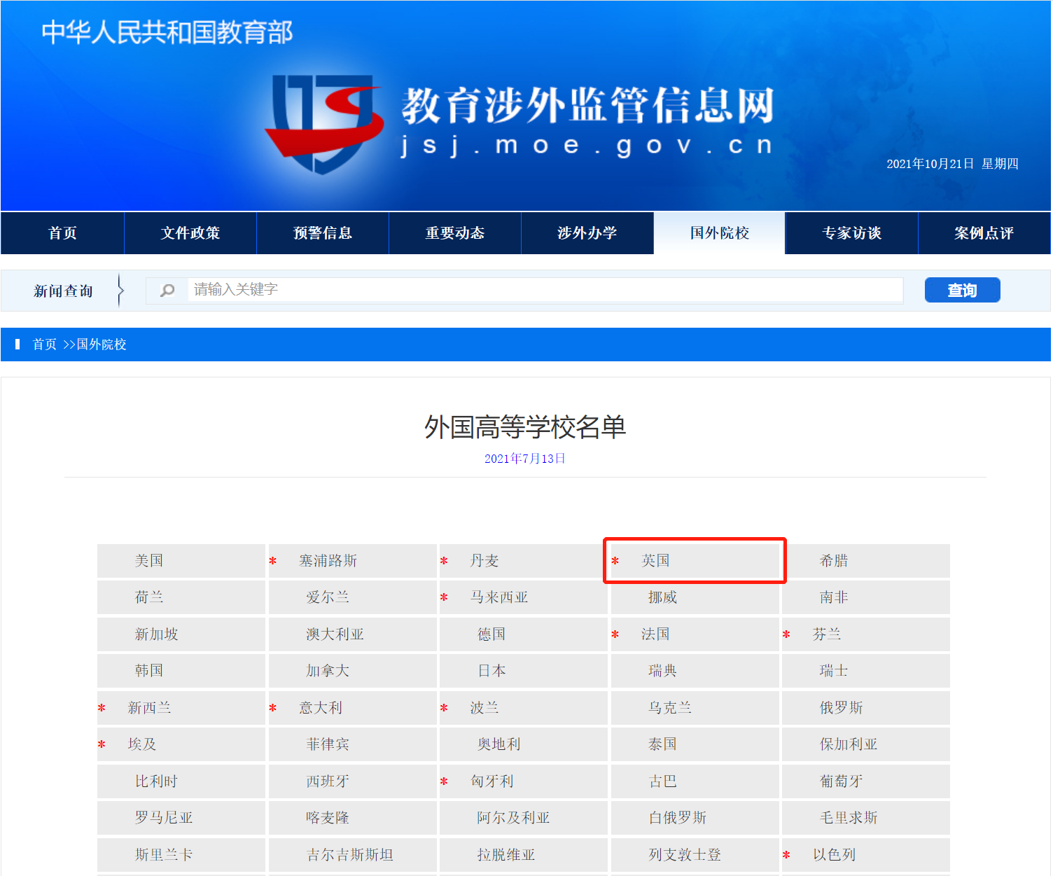Open the 韩国 school list

click(x=149, y=671)
